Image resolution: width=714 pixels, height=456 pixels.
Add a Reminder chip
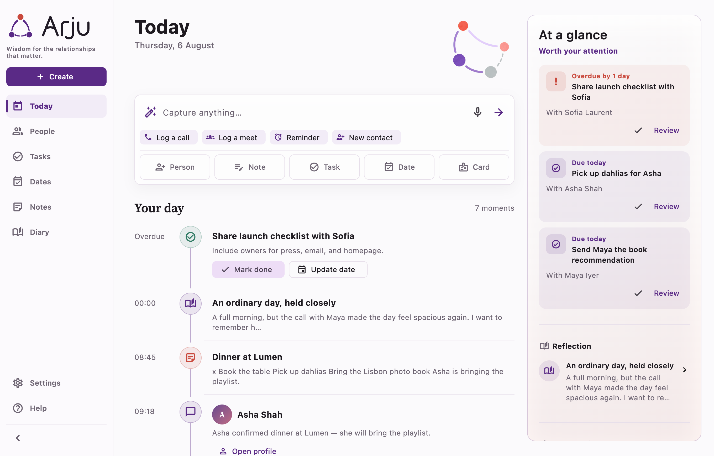tap(298, 137)
